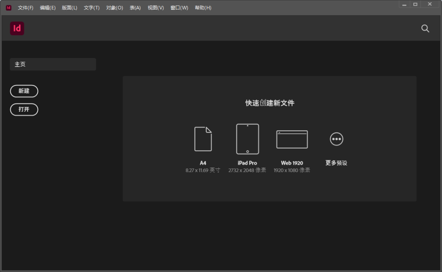Choose the iPad Pro preset icon
The width and height of the screenshot is (442, 272).
coord(248,139)
